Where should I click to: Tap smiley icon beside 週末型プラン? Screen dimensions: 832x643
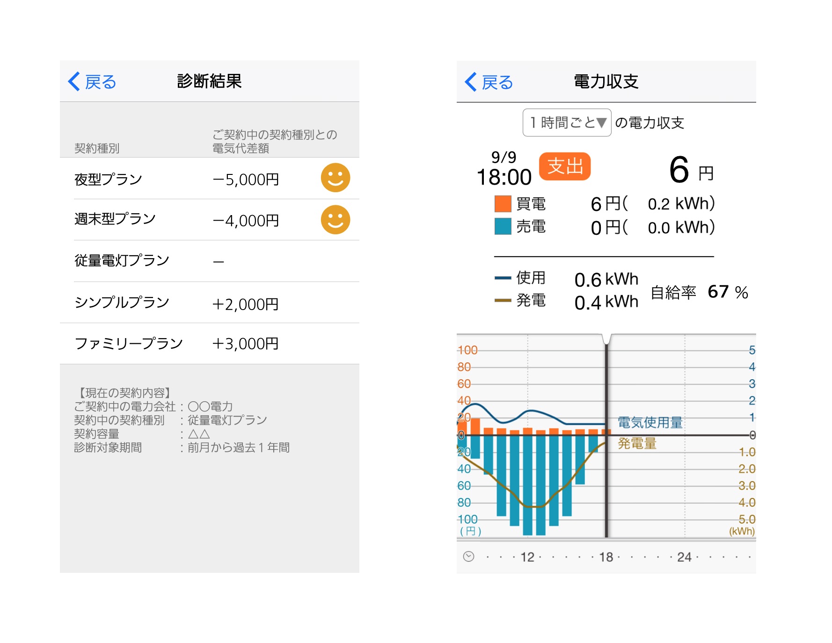coord(335,220)
